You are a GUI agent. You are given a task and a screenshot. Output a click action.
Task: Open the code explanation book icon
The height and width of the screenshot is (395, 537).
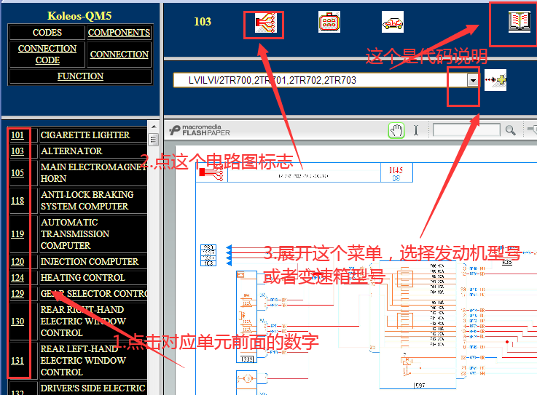(520, 22)
